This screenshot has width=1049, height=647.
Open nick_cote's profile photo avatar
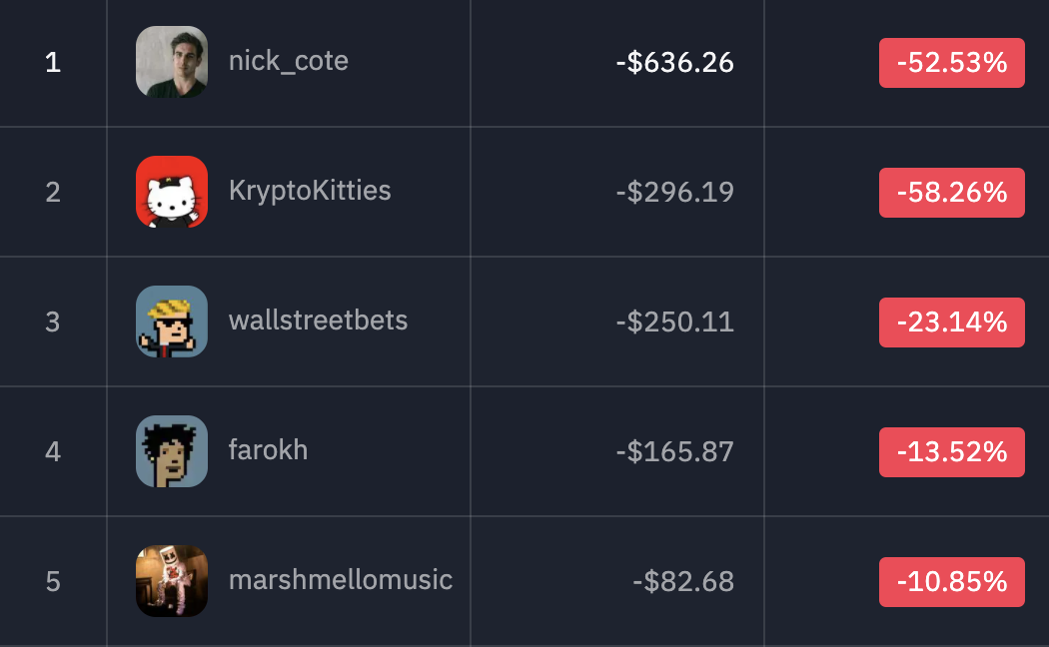coord(172,62)
